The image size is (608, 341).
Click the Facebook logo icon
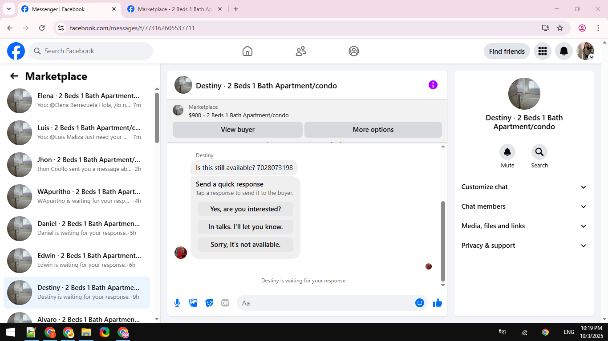click(16, 51)
